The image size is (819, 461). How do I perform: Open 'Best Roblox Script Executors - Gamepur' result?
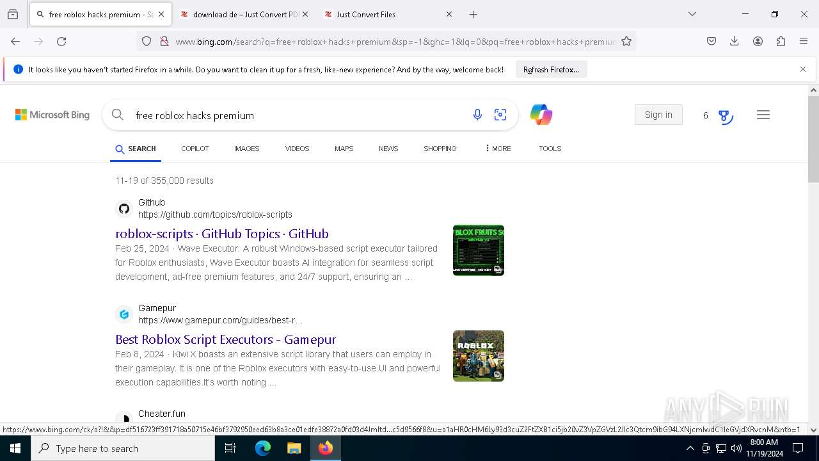(225, 339)
